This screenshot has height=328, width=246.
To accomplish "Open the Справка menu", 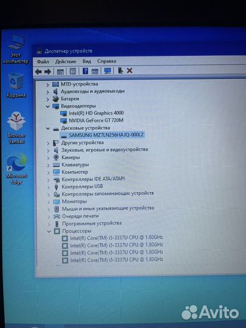I will click(x=107, y=61).
